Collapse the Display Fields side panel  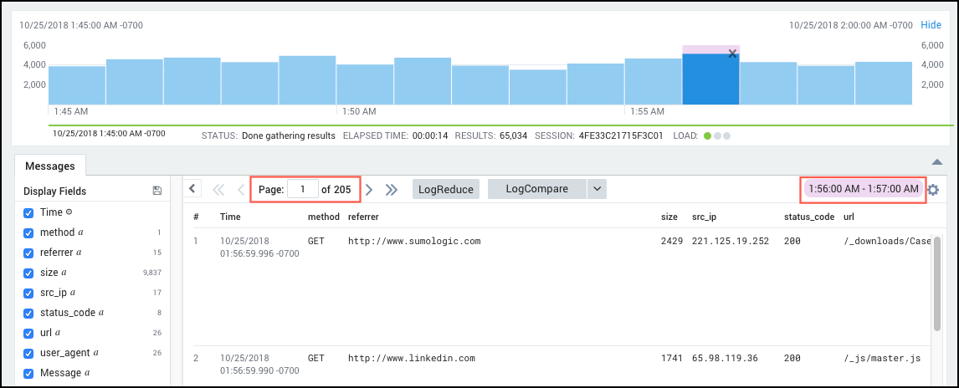pos(192,189)
